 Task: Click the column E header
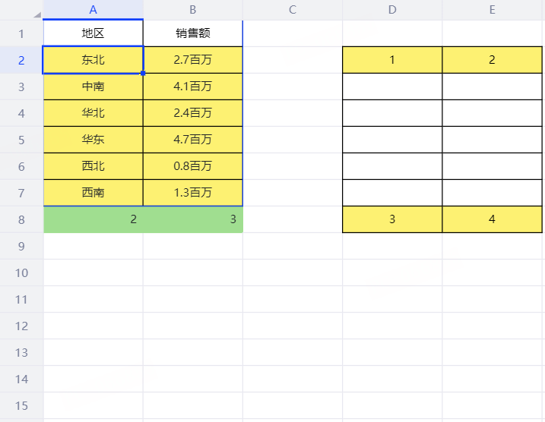493,10
